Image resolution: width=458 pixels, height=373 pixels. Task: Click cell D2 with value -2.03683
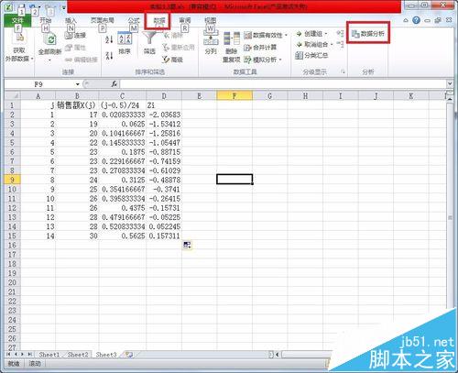coord(164,115)
